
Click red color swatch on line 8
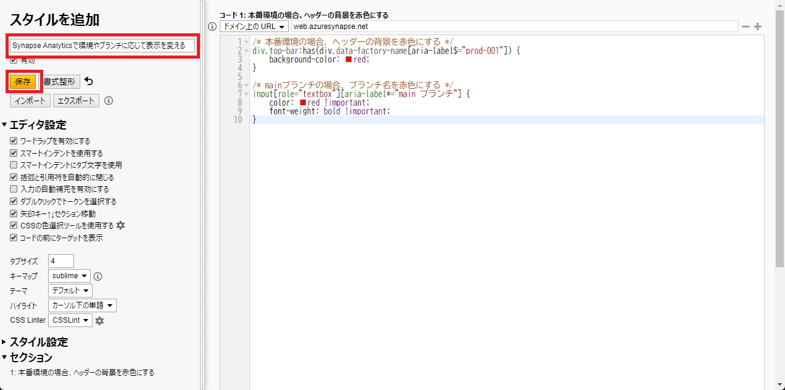[303, 102]
